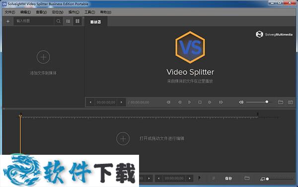Focus the media title search field
Image resolution: width=298 pixels, height=187 pixels.
pos(34,21)
